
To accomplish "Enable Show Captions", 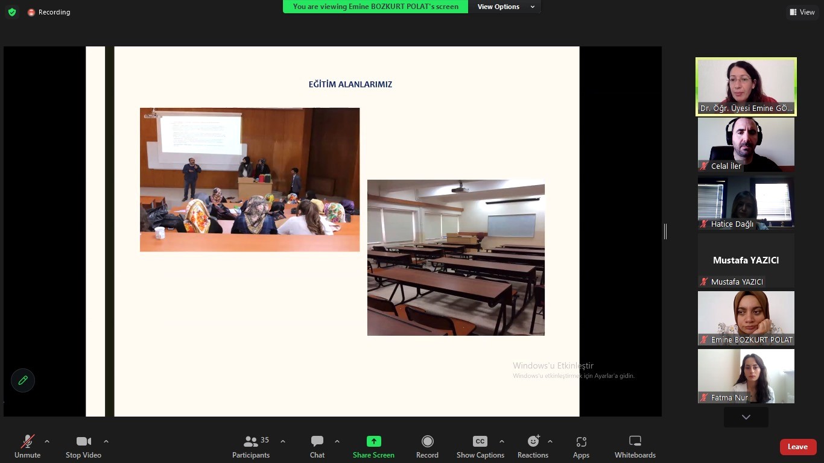I will click(480, 447).
